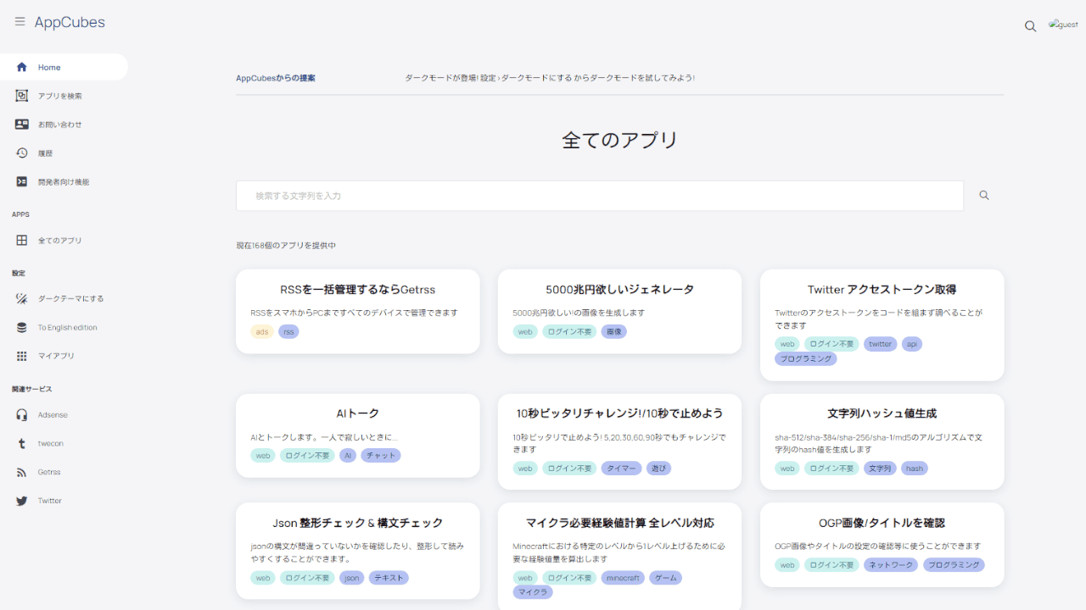
Task: Click the ダークモードが登場 suggestion text
Action: tap(550, 78)
